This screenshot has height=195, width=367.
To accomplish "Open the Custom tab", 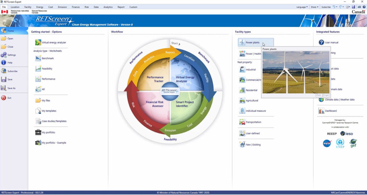I will 133,7.
